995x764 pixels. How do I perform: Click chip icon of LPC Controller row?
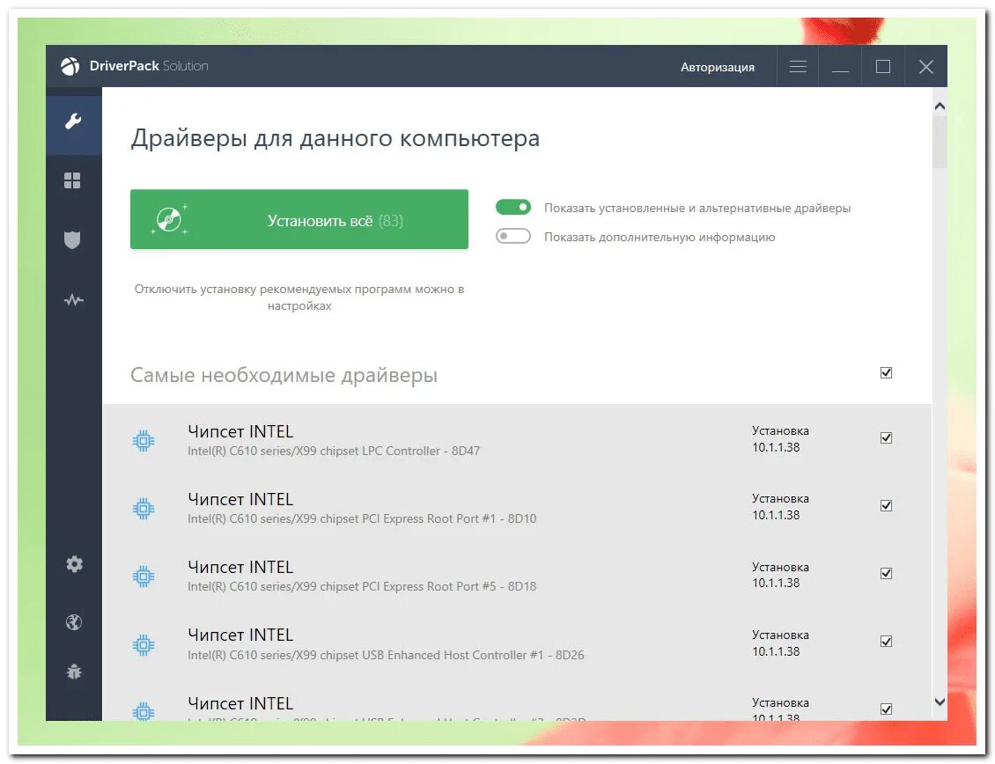point(144,440)
